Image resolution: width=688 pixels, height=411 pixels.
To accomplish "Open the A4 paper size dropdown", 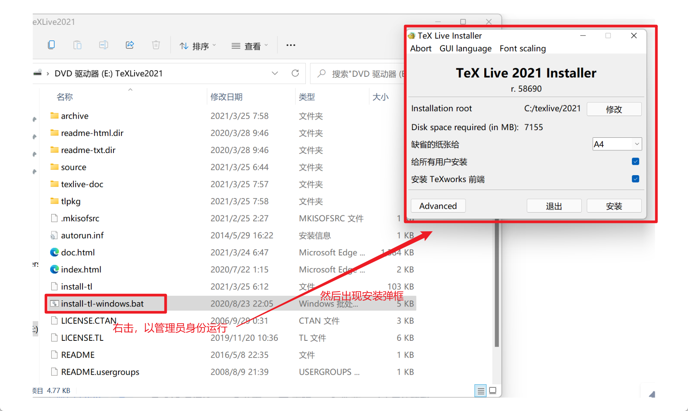I will [617, 144].
